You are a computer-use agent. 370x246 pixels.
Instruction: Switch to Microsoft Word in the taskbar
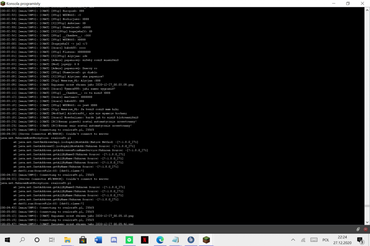tap(98, 240)
